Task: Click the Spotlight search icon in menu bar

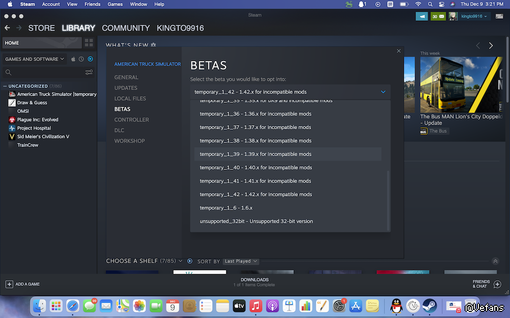Action: pyautogui.click(x=430, y=4)
